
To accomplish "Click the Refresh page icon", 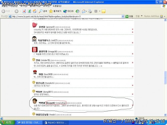I will point(29,11).
